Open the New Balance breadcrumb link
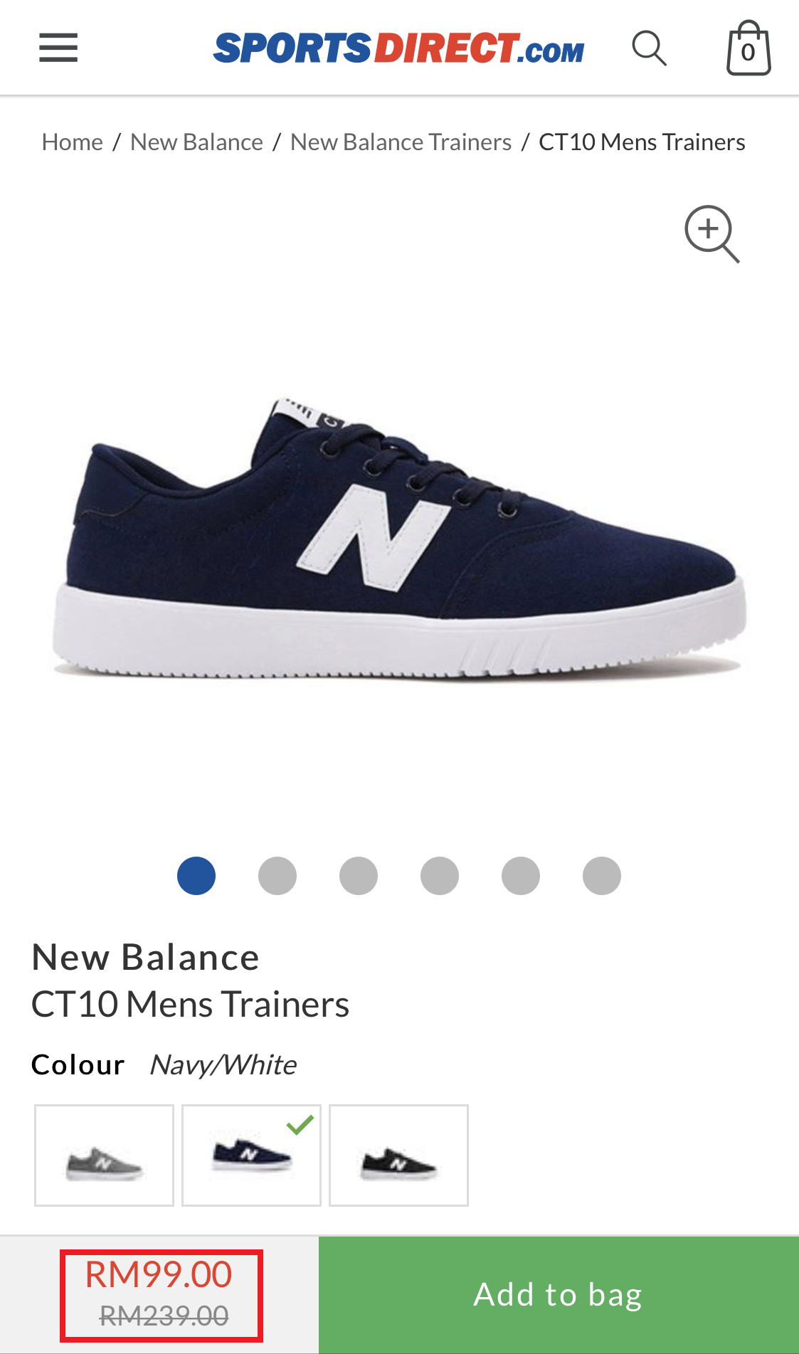Image resolution: width=799 pixels, height=1354 pixels. click(197, 142)
